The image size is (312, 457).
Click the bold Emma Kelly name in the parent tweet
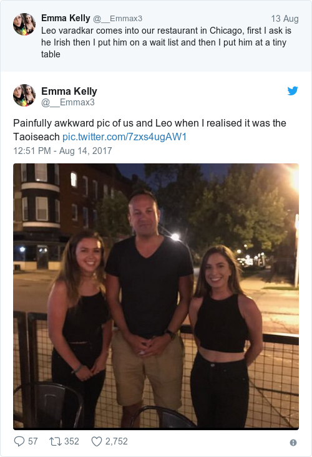coord(66,18)
